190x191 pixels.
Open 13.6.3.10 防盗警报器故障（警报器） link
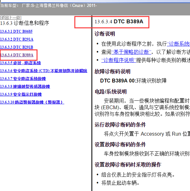(x=32, y=102)
